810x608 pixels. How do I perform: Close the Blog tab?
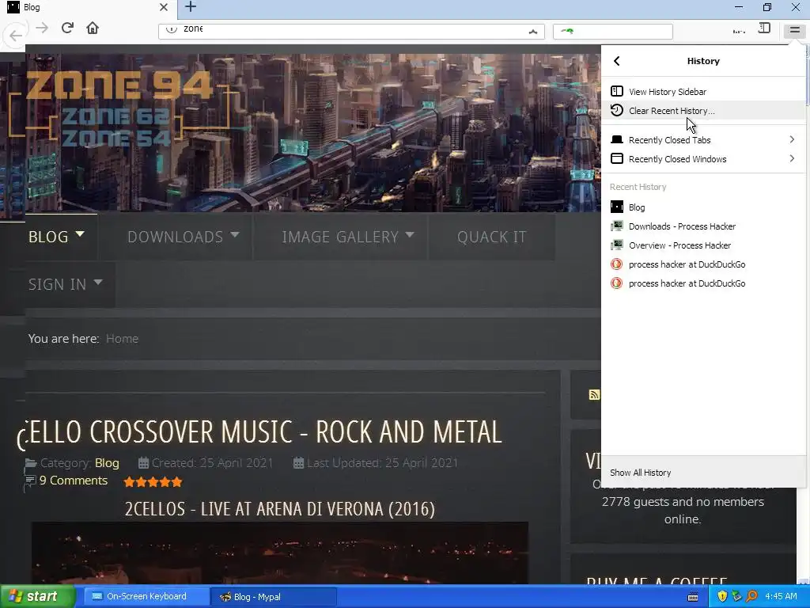(163, 7)
